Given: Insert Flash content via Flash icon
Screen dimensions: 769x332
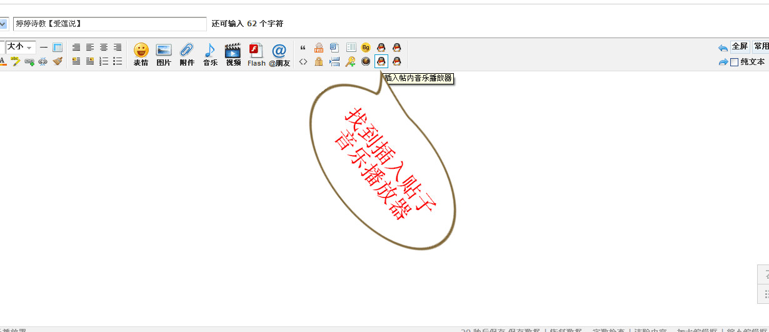Looking at the screenshot, I should click(x=256, y=54).
